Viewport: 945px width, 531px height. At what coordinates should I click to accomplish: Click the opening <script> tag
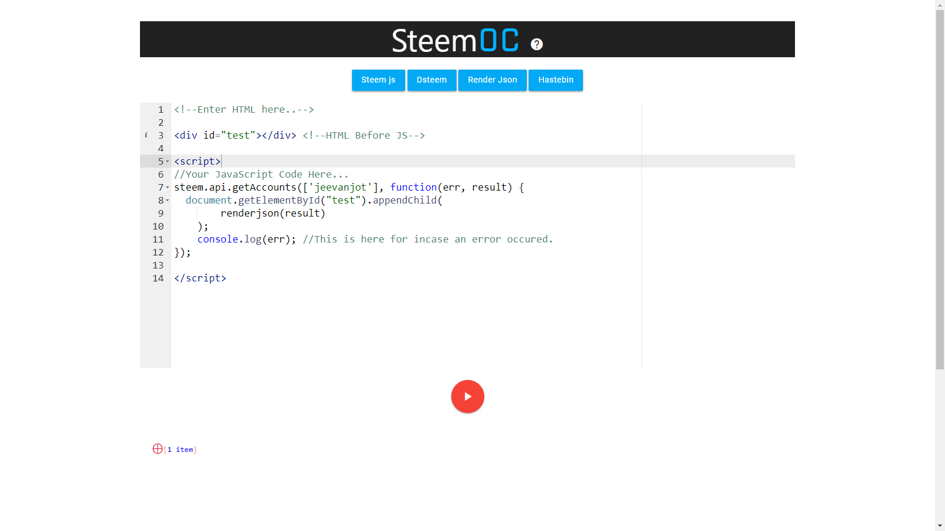pyautogui.click(x=197, y=161)
